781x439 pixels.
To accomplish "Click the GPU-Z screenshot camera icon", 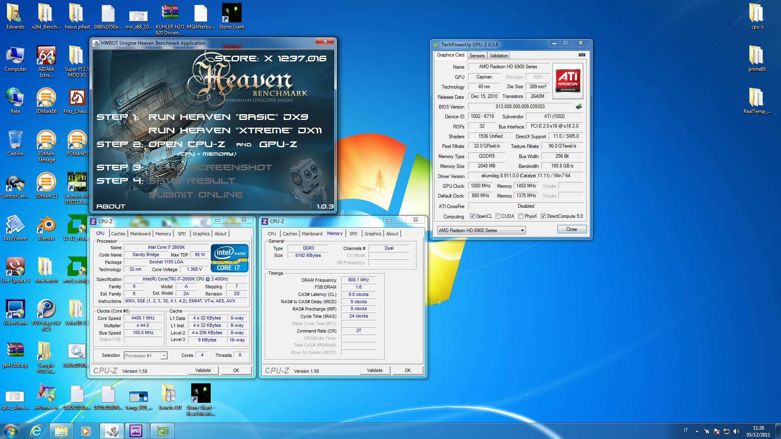I will coord(582,55).
